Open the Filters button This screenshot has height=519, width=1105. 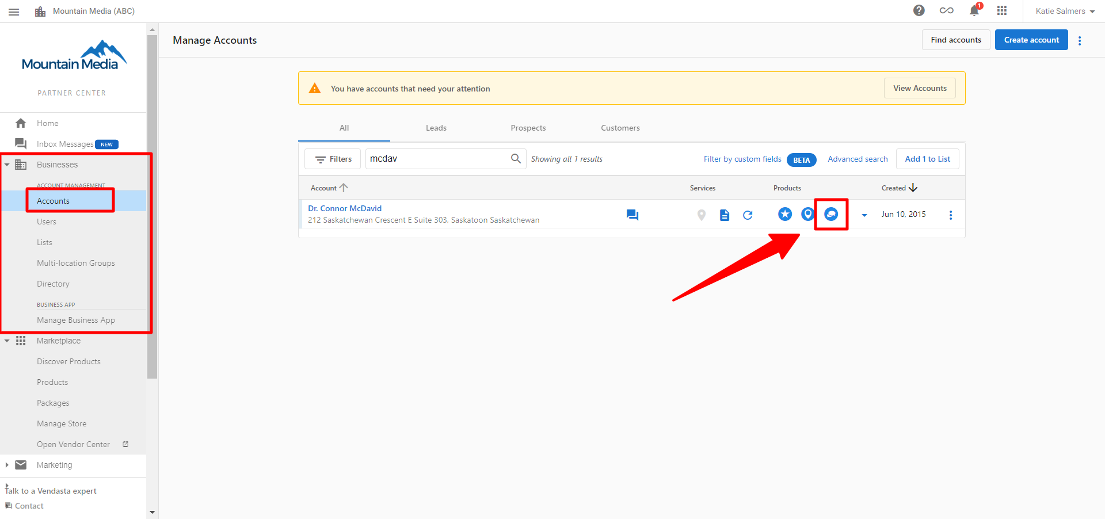[333, 159]
